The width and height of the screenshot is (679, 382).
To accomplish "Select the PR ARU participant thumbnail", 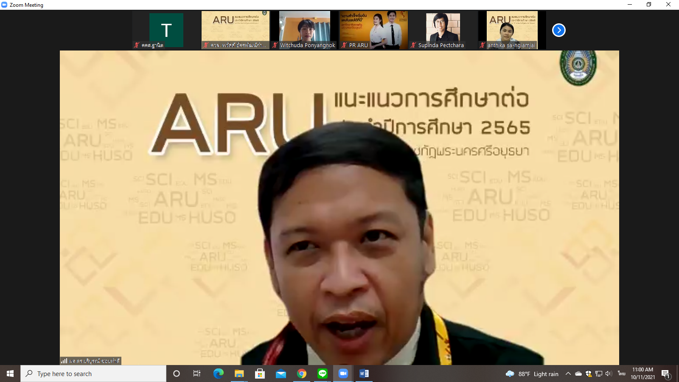I will (373, 30).
